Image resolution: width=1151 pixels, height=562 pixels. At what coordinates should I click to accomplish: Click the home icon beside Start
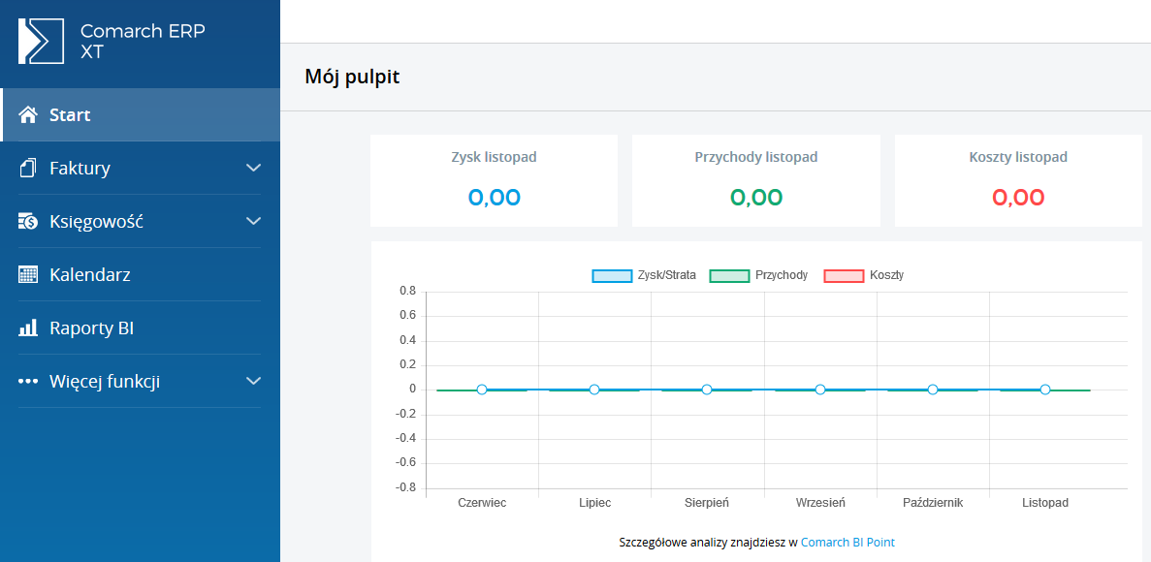(28, 115)
